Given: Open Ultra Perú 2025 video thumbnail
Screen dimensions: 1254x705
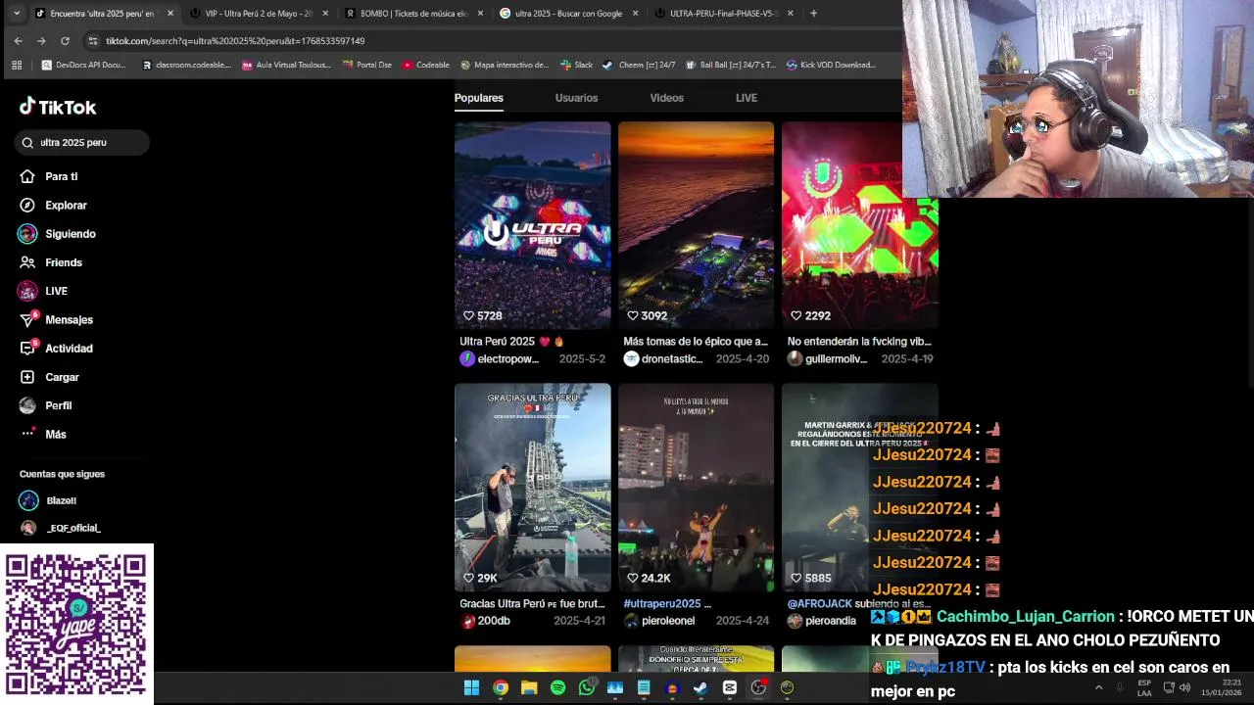Looking at the screenshot, I should coord(532,225).
